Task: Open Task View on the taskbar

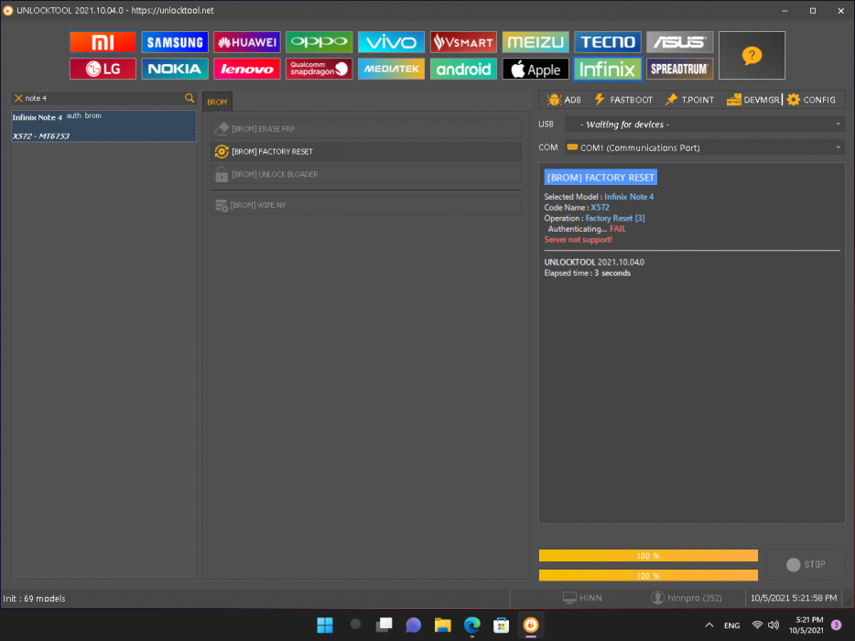Action: coord(384,625)
